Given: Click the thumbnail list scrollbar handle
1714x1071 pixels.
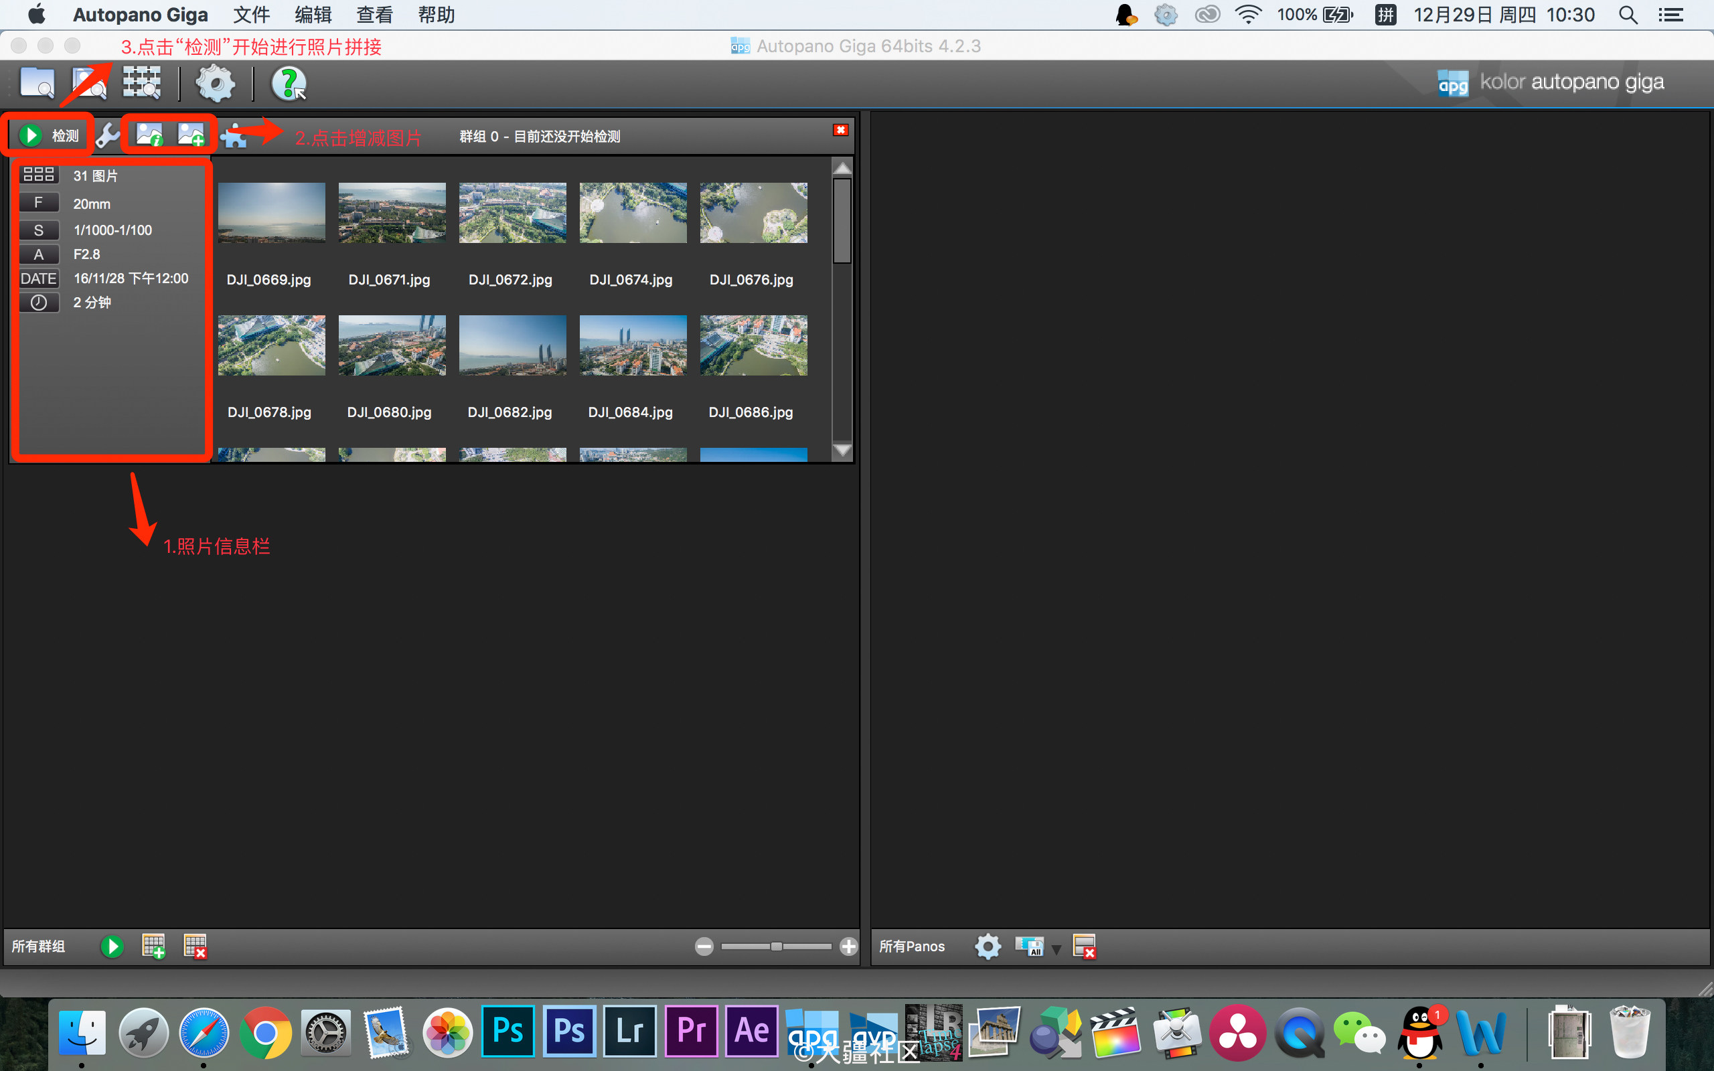Looking at the screenshot, I should tap(842, 220).
